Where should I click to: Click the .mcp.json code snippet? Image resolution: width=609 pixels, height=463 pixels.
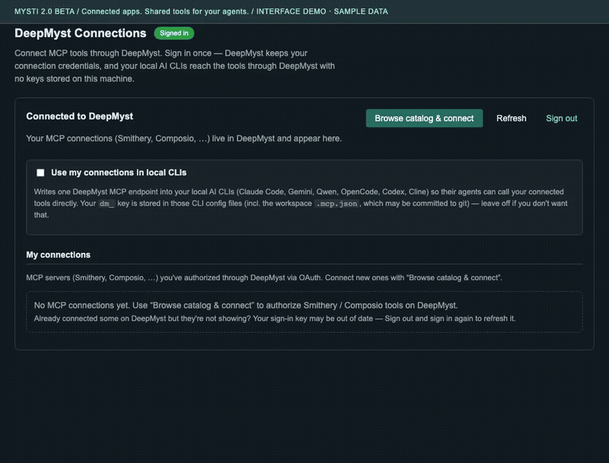coord(336,203)
